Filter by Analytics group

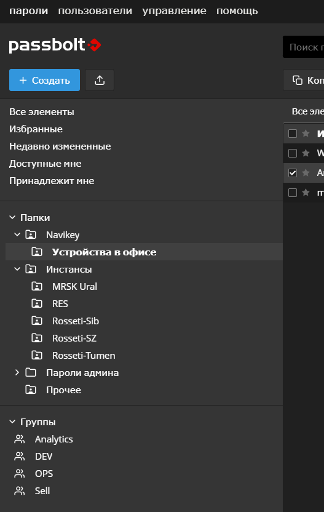point(54,439)
